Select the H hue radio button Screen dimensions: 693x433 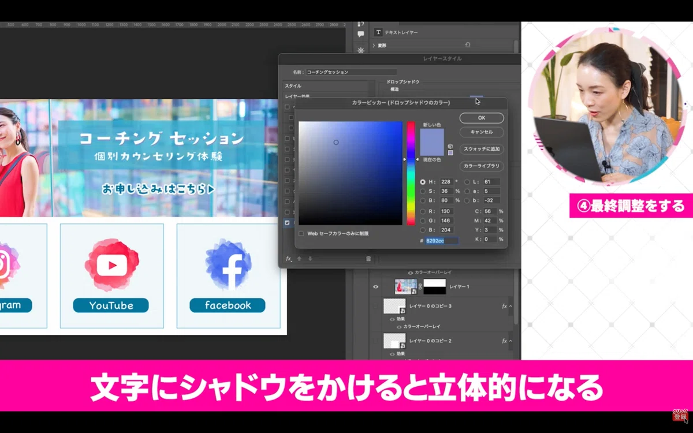coord(423,182)
